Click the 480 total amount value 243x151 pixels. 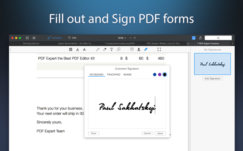point(161,58)
